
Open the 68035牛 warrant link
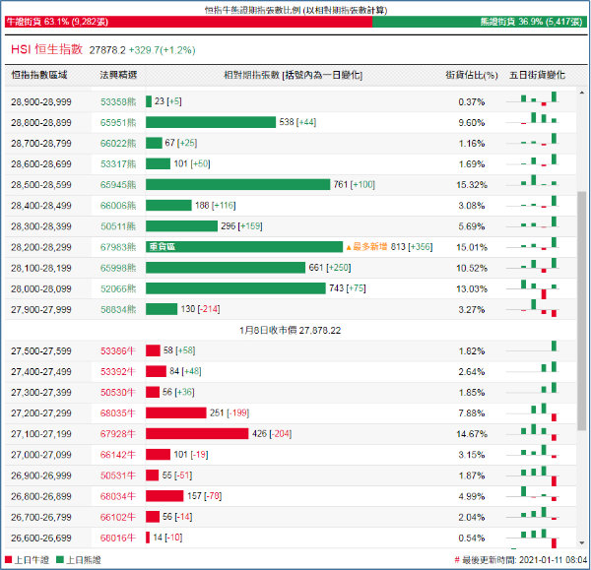[x=117, y=412]
